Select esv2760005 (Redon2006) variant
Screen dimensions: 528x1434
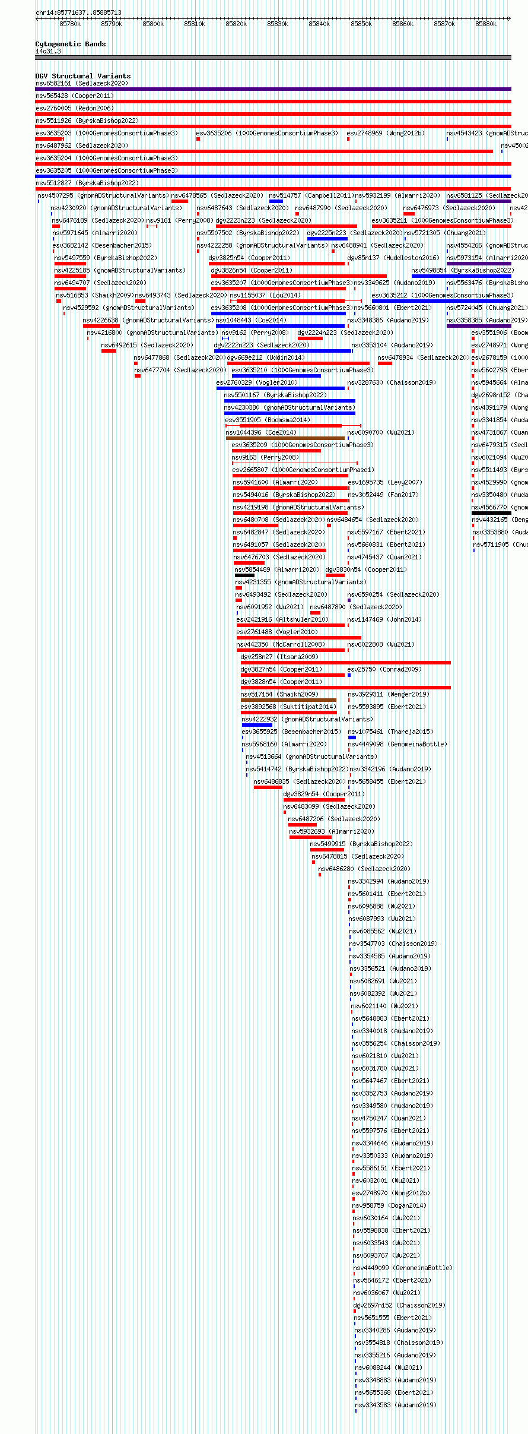coord(75,108)
